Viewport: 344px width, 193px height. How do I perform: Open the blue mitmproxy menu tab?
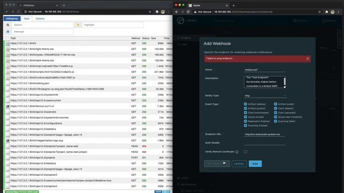12,19
